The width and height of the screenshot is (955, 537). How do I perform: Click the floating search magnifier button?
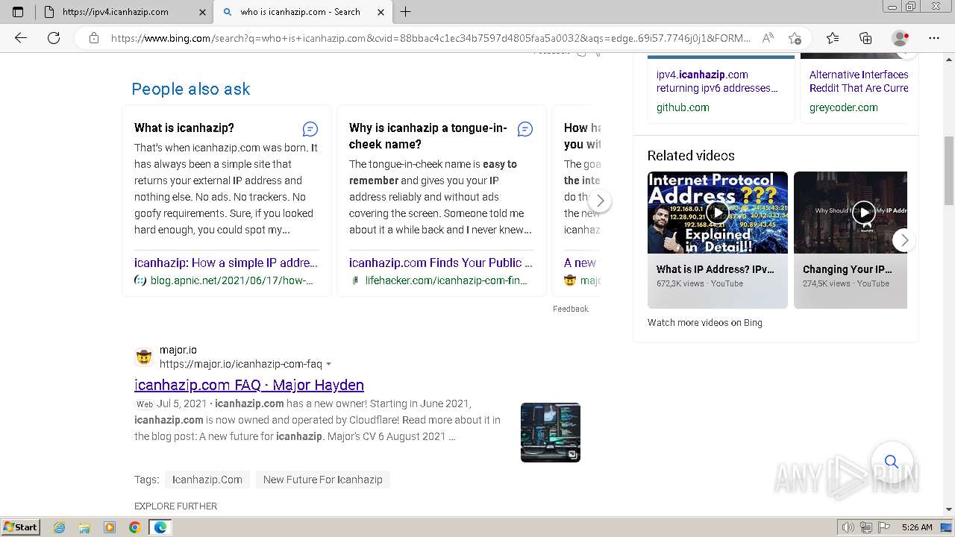pyautogui.click(x=891, y=461)
